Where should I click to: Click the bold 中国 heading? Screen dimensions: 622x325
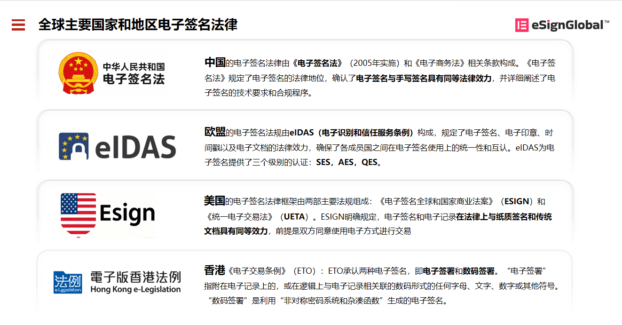coord(215,63)
